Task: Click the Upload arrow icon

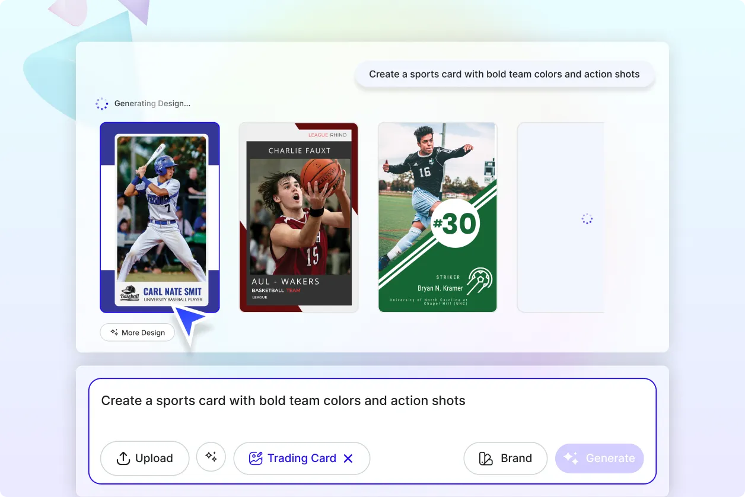Action: [x=123, y=458]
